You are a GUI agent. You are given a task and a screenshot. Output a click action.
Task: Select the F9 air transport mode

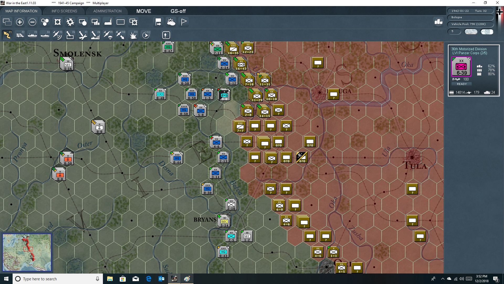pos(108,35)
